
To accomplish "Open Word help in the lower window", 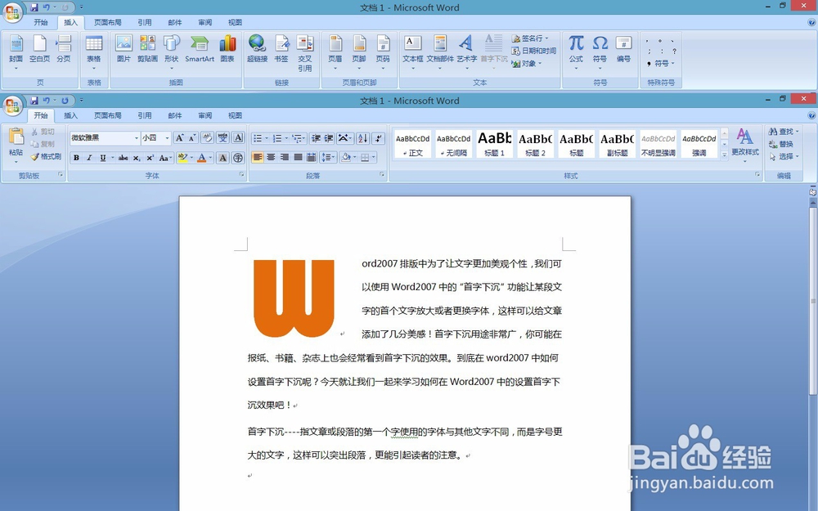I will 811,115.
